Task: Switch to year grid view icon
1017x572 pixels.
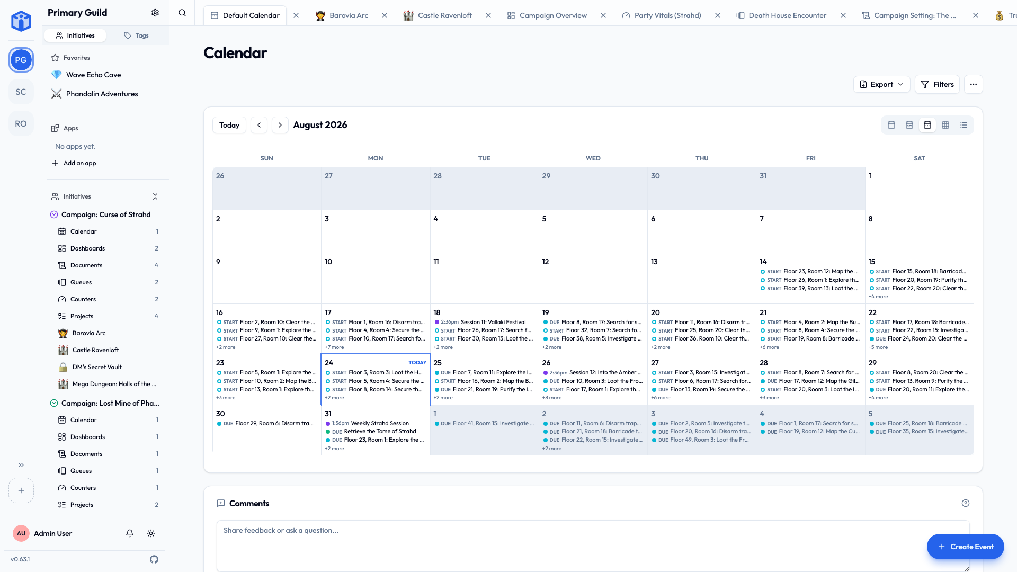Action: 945,125
